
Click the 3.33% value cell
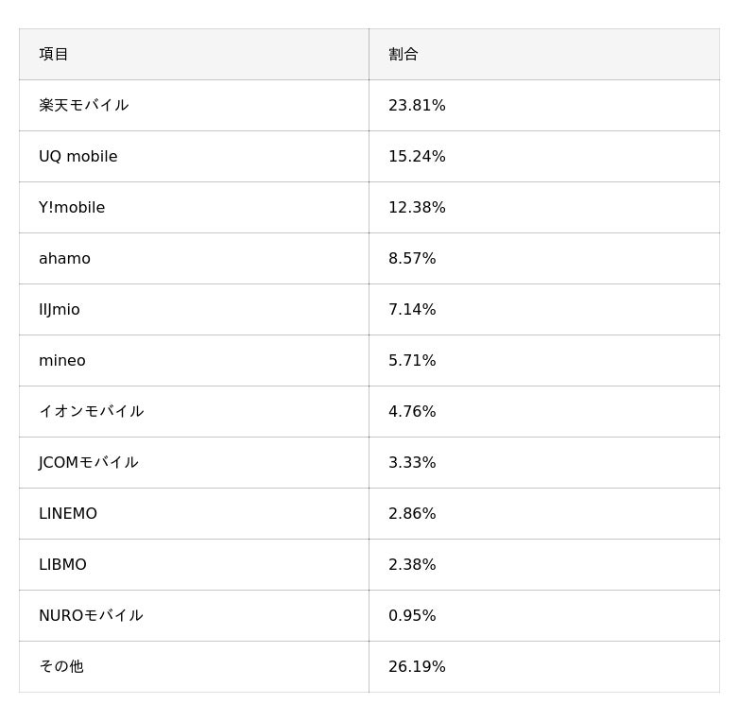[x=412, y=463]
